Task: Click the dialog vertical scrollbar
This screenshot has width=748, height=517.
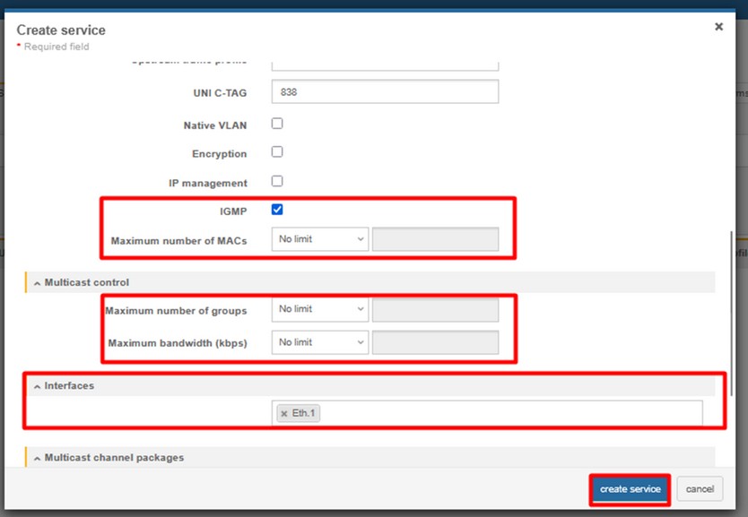Action: pos(733,314)
